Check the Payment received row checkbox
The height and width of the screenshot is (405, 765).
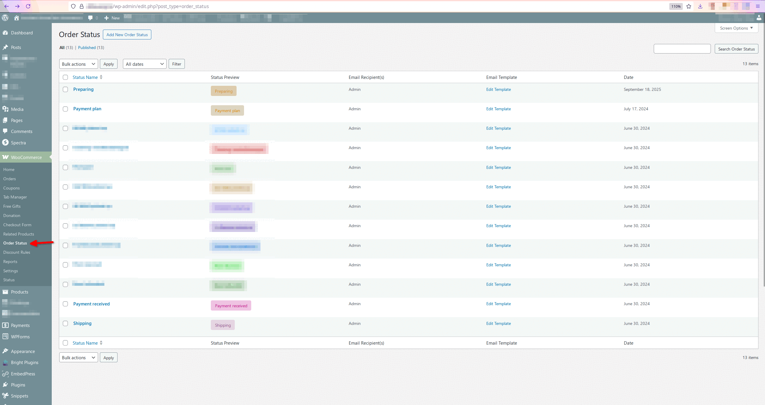(65, 304)
